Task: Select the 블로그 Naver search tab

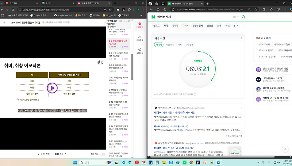Action: 156,25
